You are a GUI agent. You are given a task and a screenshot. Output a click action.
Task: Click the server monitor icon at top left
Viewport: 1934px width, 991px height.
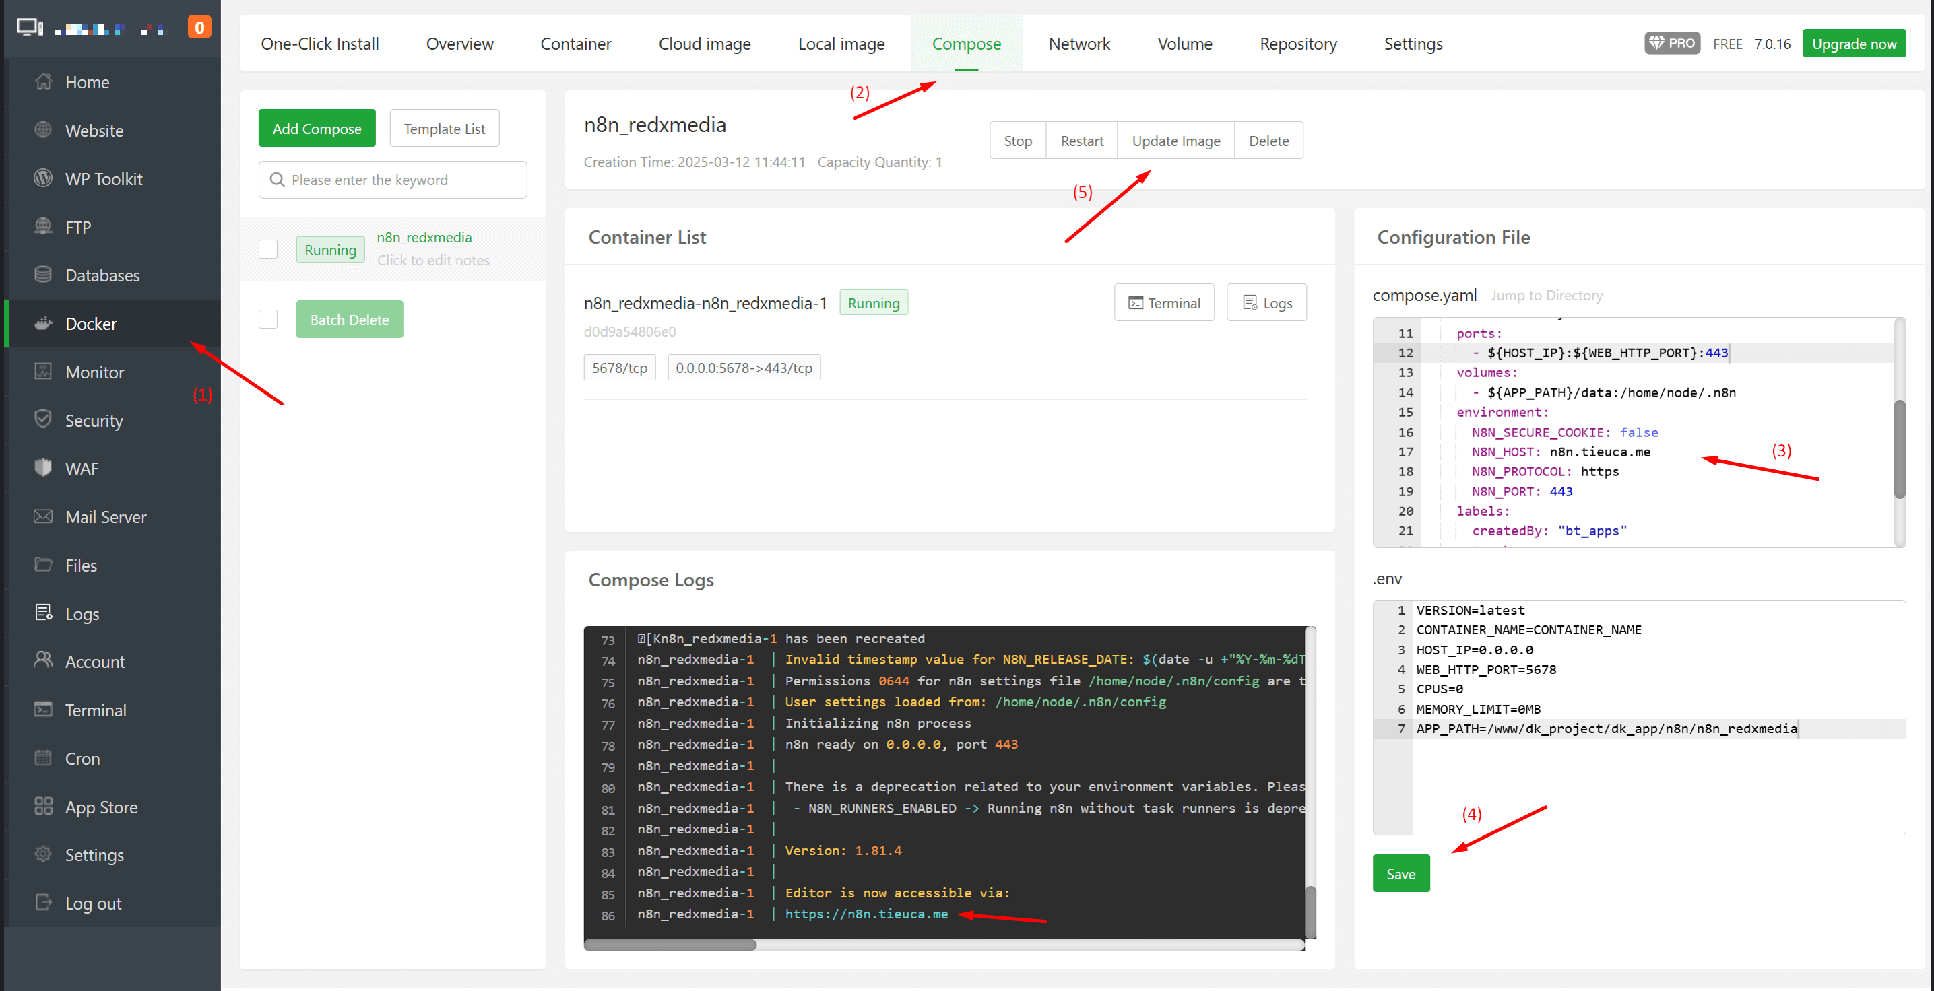point(30,28)
